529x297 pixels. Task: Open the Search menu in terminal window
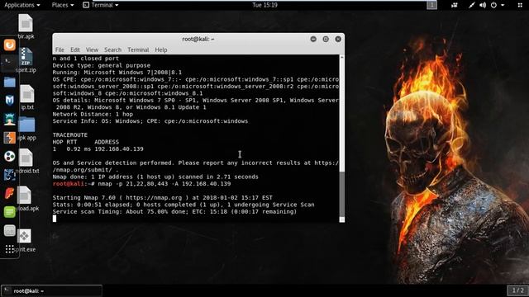point(112,49)
